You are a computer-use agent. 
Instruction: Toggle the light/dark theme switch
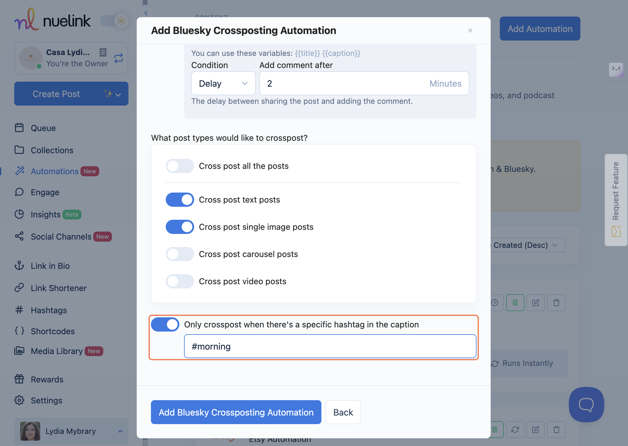coord(115,21)
